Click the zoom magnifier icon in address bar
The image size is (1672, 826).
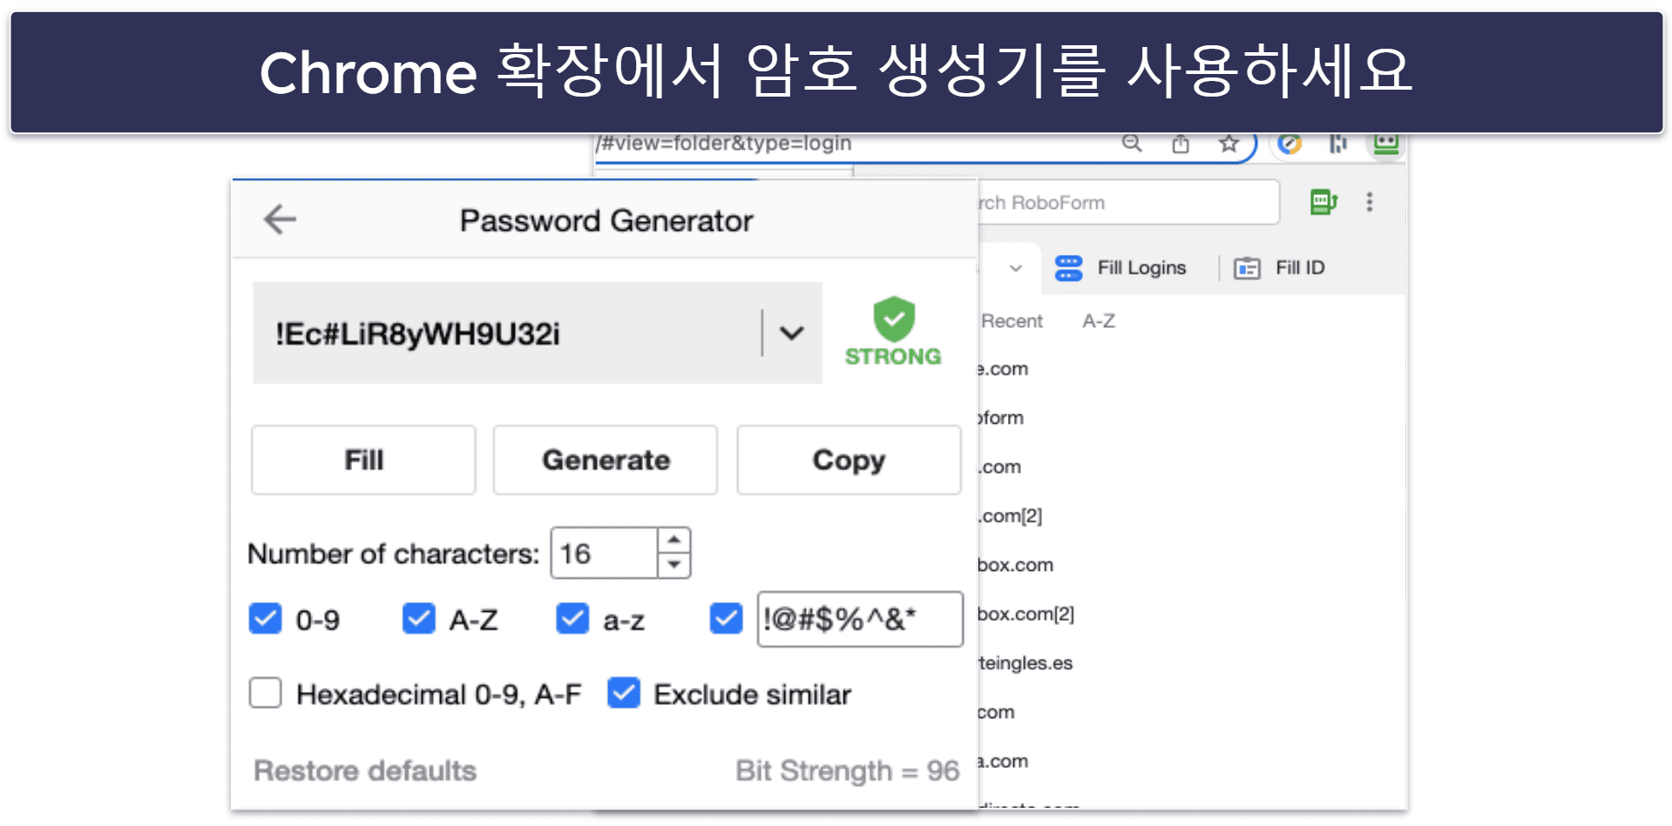pyautogui.click(x=1132, y=144)
